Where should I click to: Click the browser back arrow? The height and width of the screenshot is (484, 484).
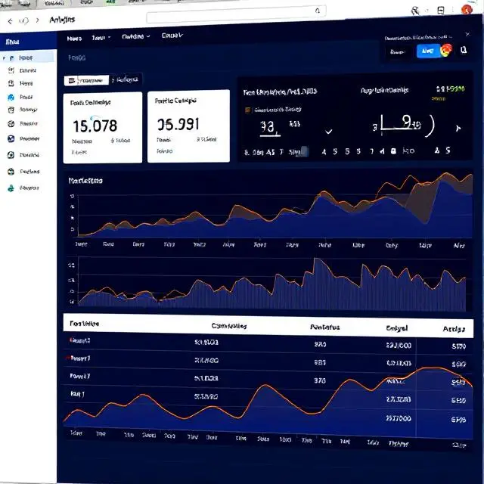point(10,20)
